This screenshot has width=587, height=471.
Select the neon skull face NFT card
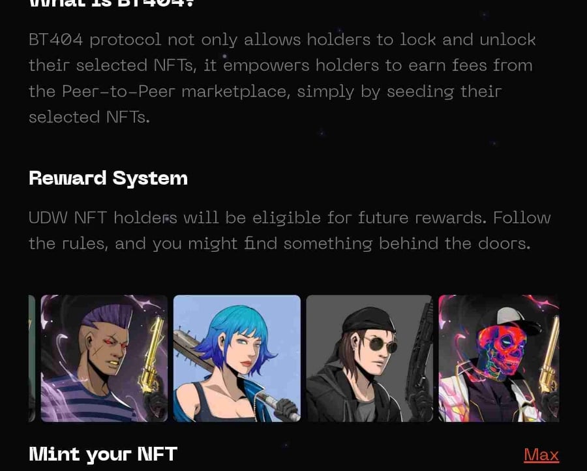(x=499, y=358)
